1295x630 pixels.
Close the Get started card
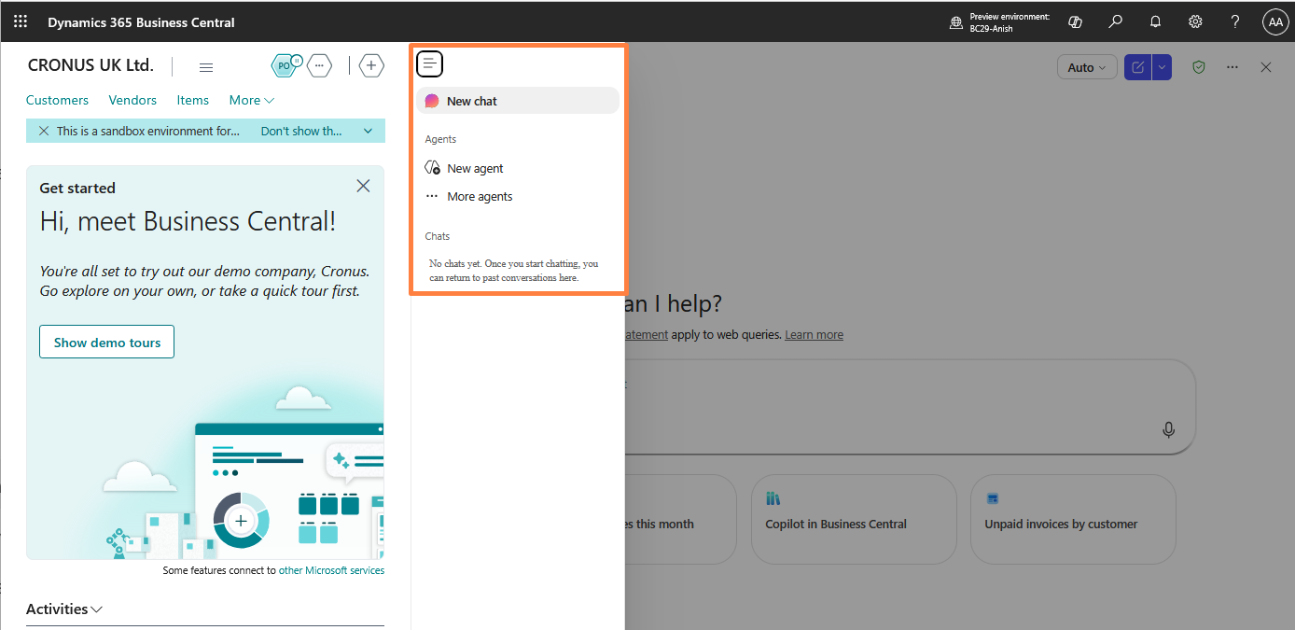coord(363,186)
